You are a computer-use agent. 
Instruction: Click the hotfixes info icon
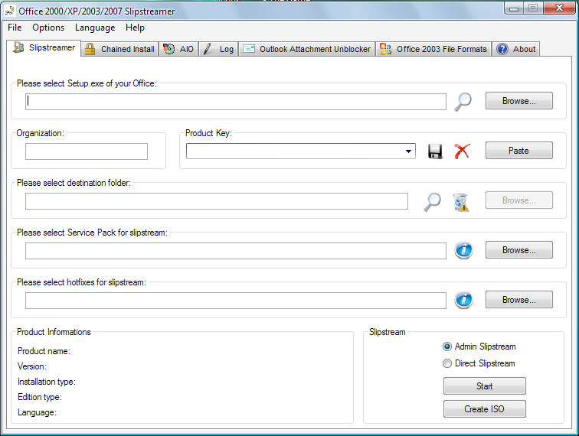coord(463,300)
